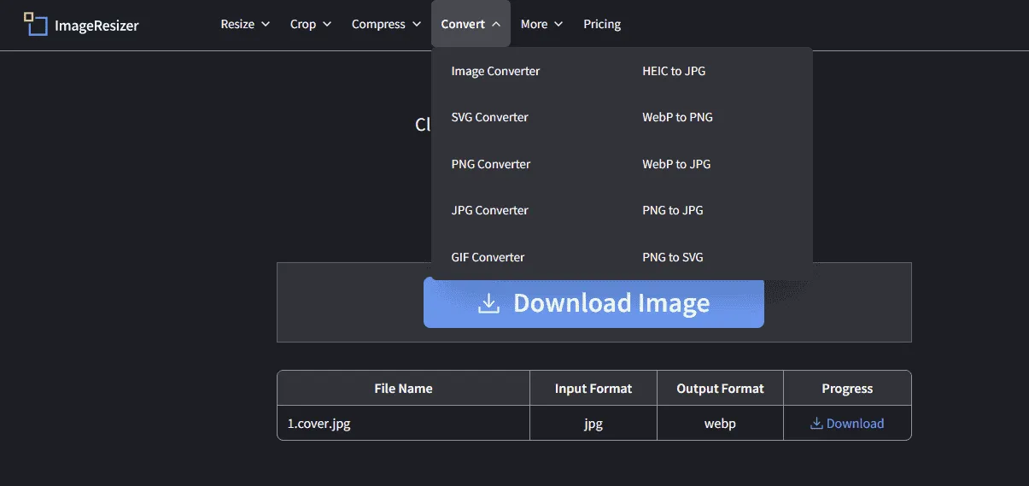Go to the Pricing page
The image size is (1029, 486).
point(602,24)
